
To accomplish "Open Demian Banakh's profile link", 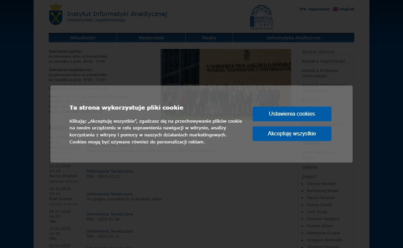I will click(x=321, y=184).
